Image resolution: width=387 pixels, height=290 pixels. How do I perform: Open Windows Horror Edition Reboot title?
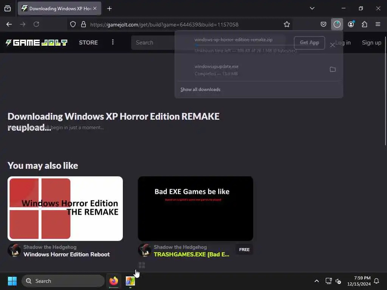(x=67, y=254)
